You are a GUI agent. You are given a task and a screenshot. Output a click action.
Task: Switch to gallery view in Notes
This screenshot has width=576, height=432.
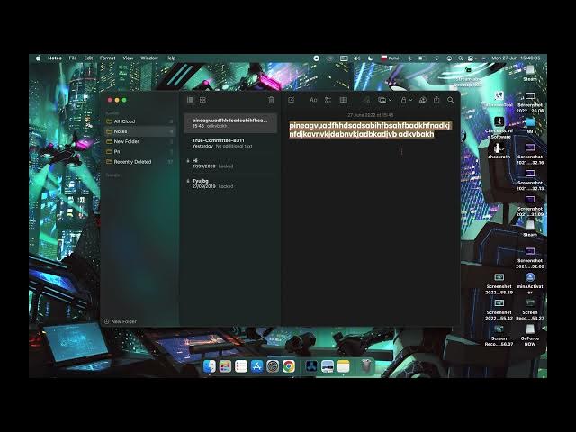point(202,100)
